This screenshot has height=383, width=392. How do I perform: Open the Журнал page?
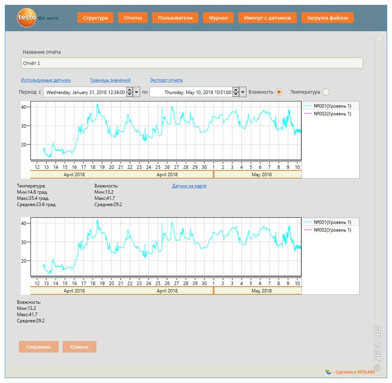(218, 18)
